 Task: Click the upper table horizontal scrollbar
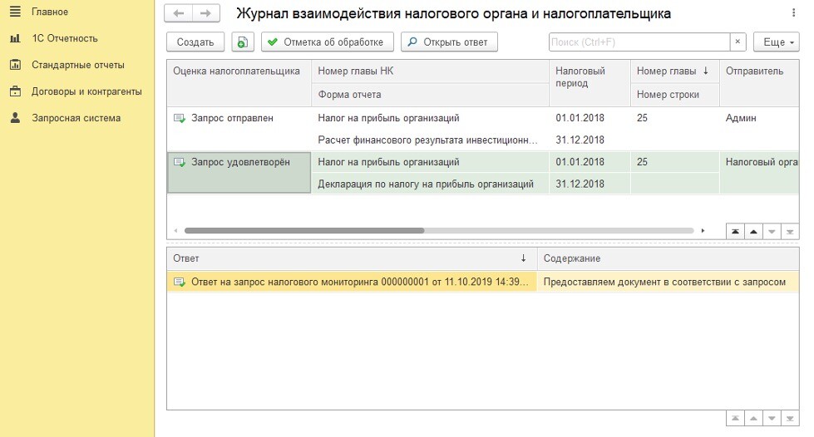tap(303, 230)
